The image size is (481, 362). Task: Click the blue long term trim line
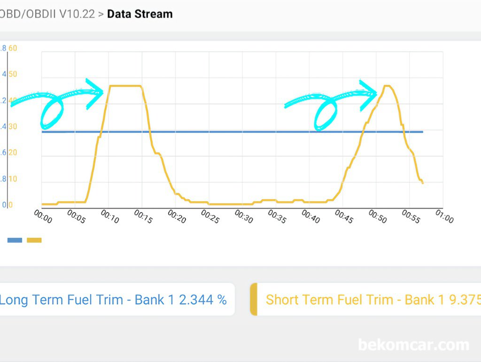pyautogui.click(x=232, y=132)
